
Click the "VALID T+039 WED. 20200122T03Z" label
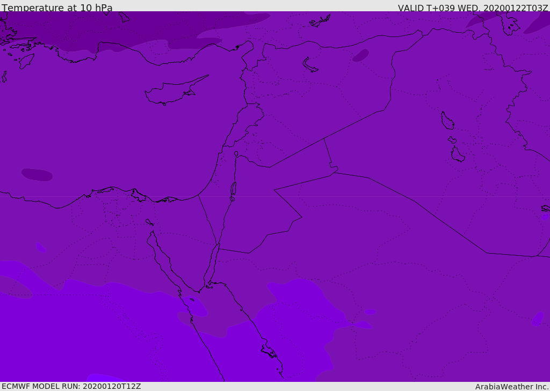click(473, 8)
